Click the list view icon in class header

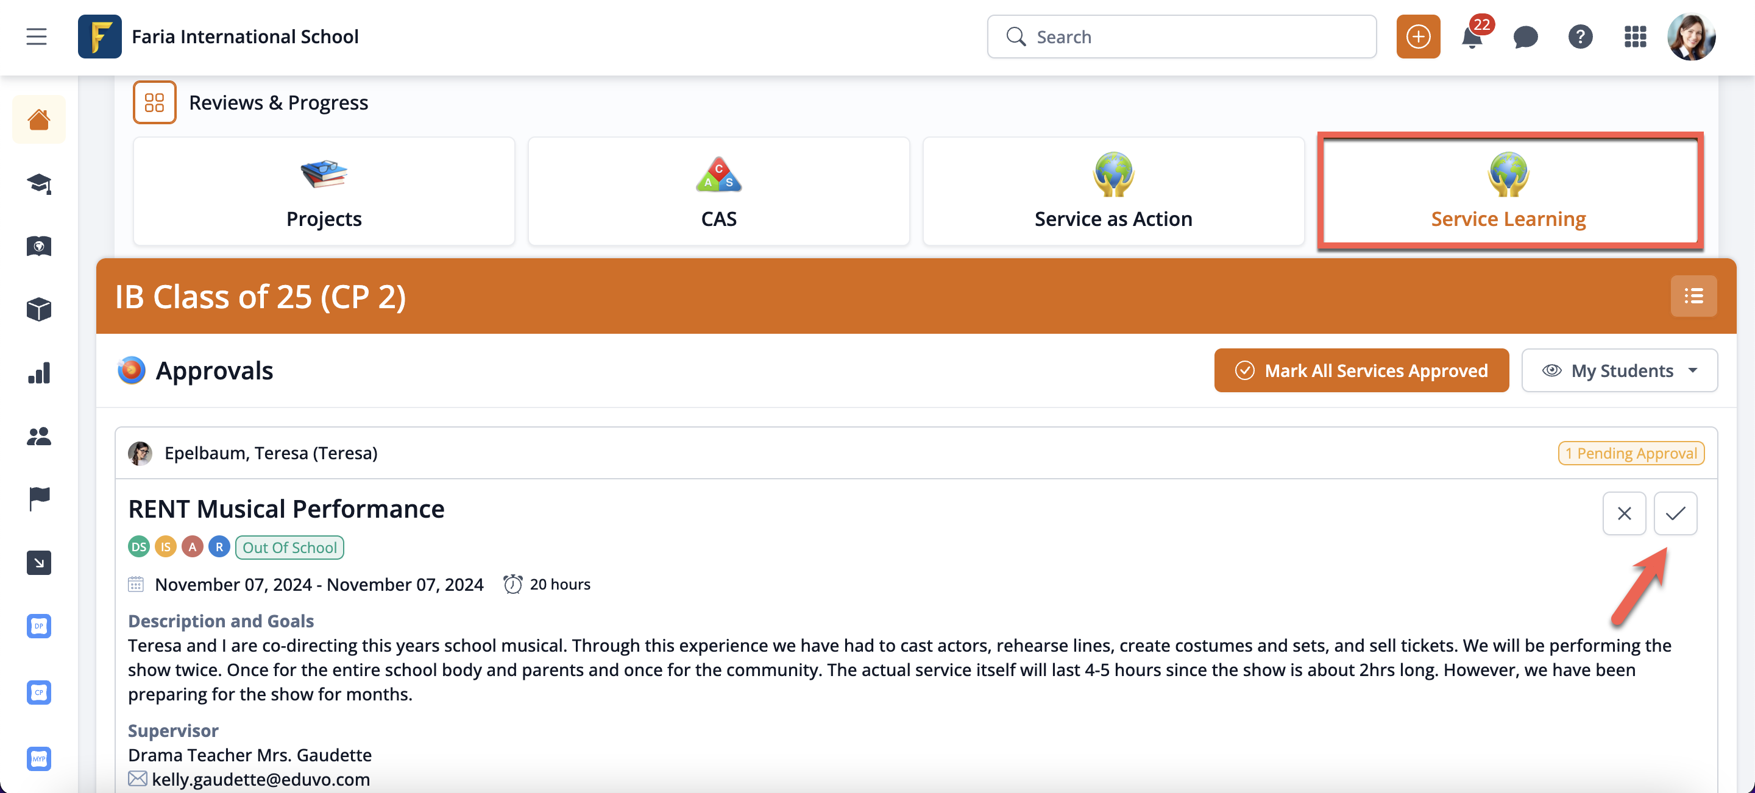pyautogui.click(x=1693, y=296)
